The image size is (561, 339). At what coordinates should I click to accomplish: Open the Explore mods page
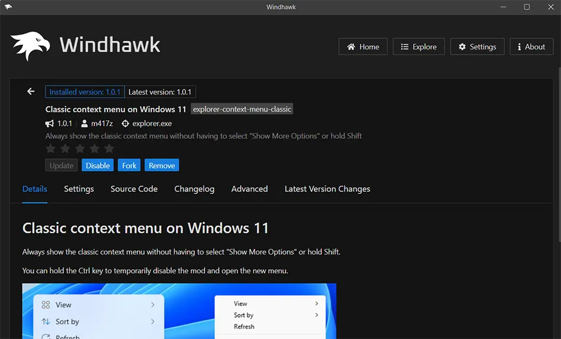pyautogui.click(x=418, y=46)
